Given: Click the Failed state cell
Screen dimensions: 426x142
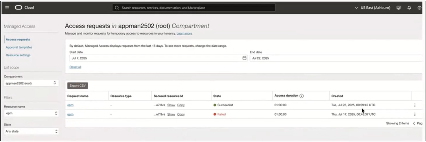Looking at the screenshot, I should [219, 115].
